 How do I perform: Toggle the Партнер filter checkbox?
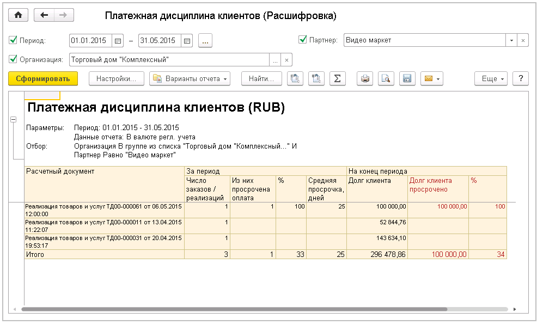click(x=303, y=40)
